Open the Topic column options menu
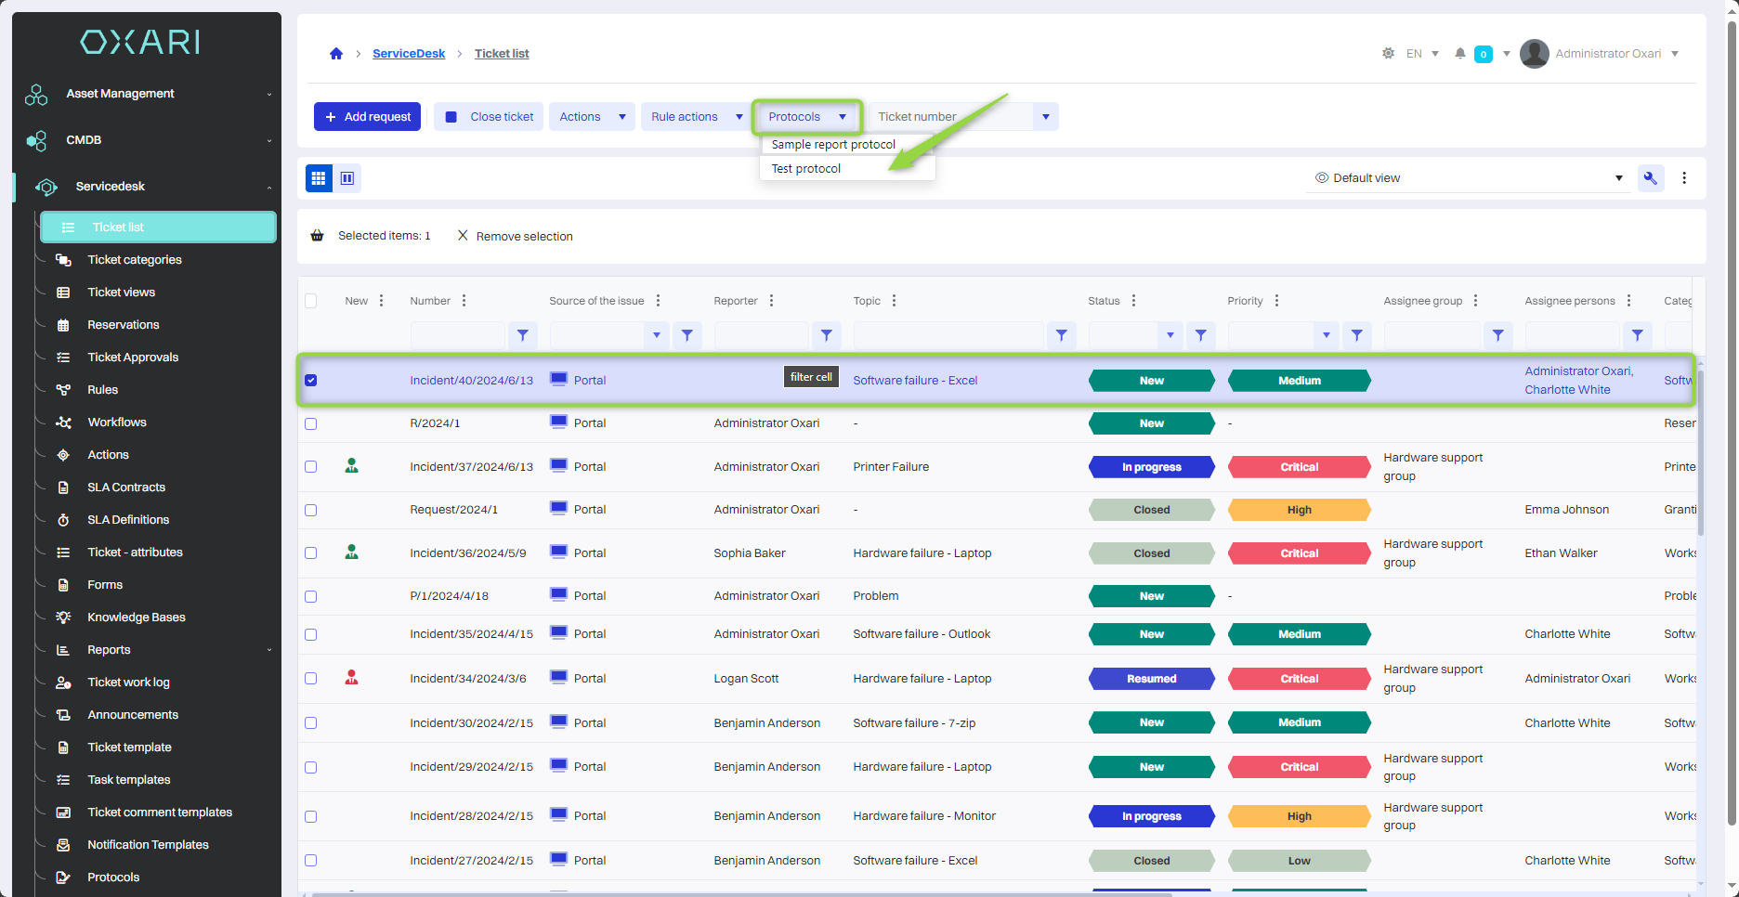The width and height of the screenshot is (1739, 897). [x=894, y=301]
